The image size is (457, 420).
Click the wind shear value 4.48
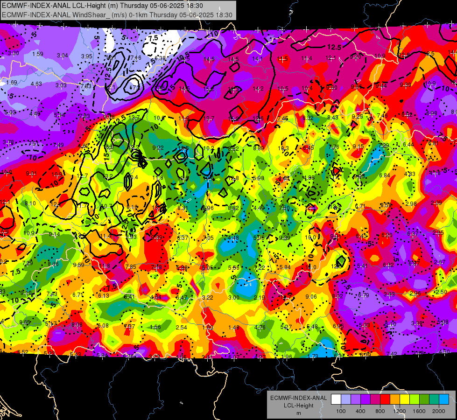click(233, 238)
